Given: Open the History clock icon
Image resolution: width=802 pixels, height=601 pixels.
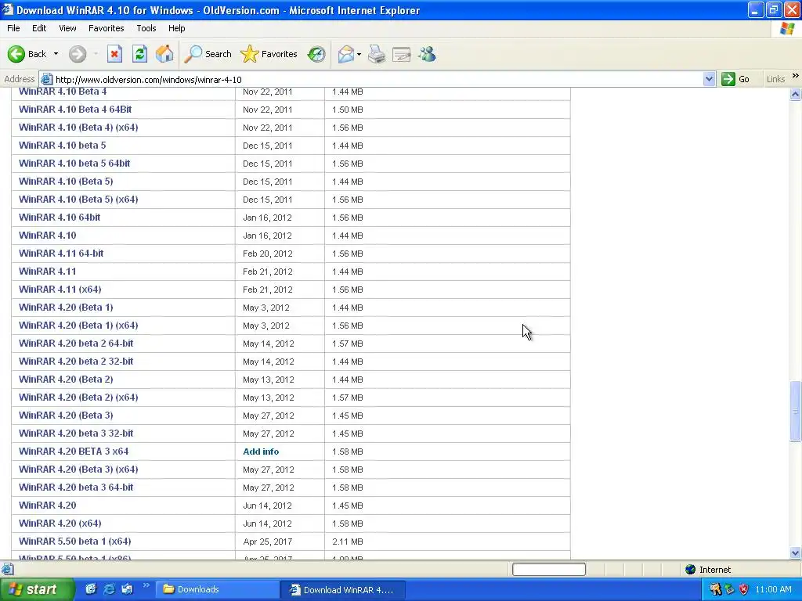Looking at the screenshot, I should [x=316, y=54].
